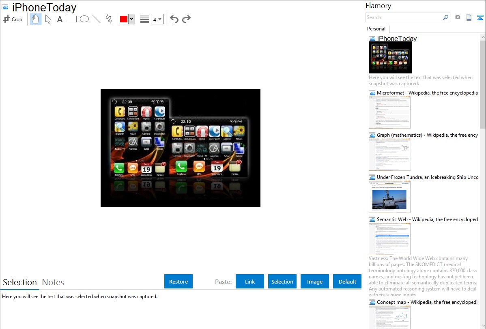Viewport: 486px width, 329px height.
Task: Click the search magnifier icon
Action: coord(446,17)
